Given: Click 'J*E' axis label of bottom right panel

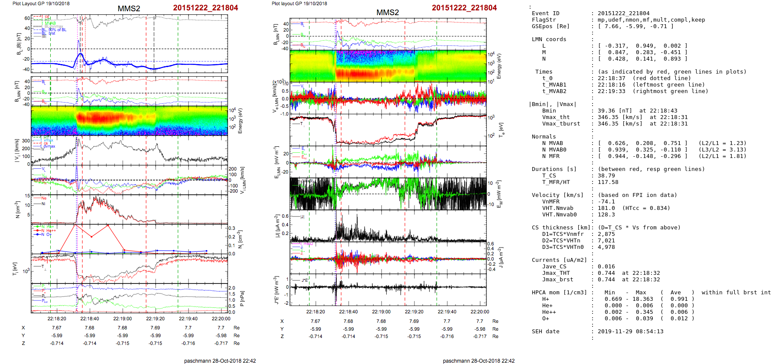Looking at the screenshot, I should (x=276, y=290).
